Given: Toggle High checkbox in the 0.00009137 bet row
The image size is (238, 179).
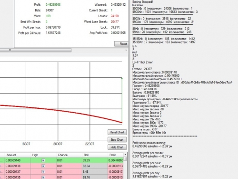Looking at the screenshot, I should click(x=43, y=171).
